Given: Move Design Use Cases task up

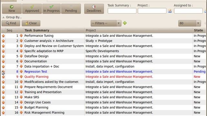Looking at the screenshot, I should (x=3, y=102).
